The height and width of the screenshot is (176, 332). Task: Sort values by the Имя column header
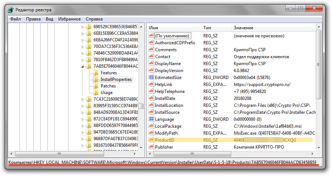(x=174, y=28)
